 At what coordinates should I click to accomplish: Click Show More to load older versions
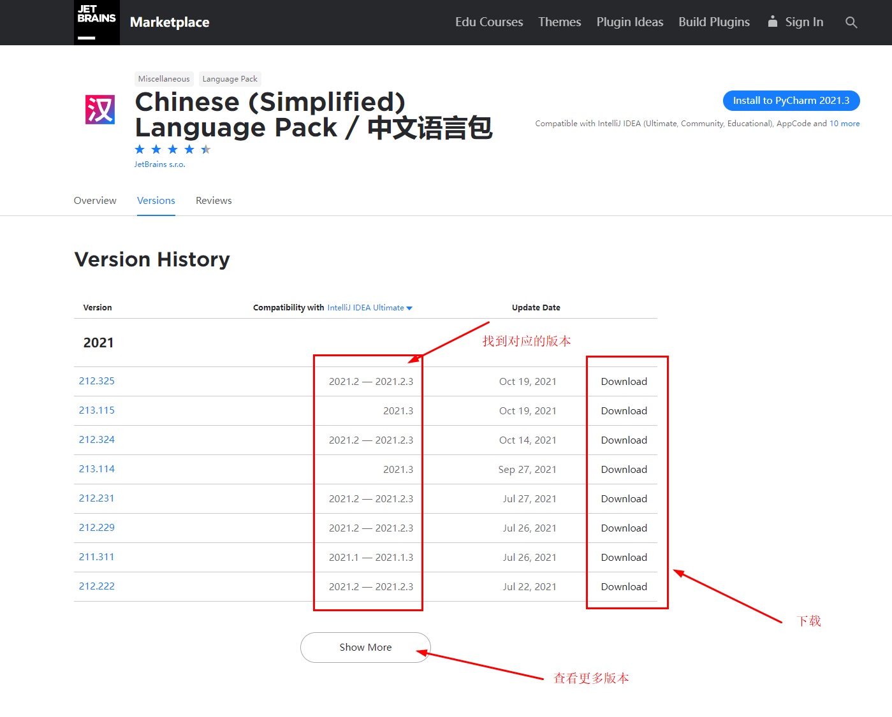365,647
